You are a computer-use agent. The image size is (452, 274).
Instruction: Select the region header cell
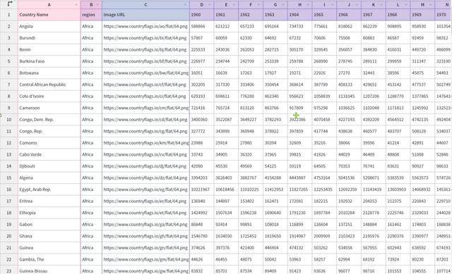91,15
